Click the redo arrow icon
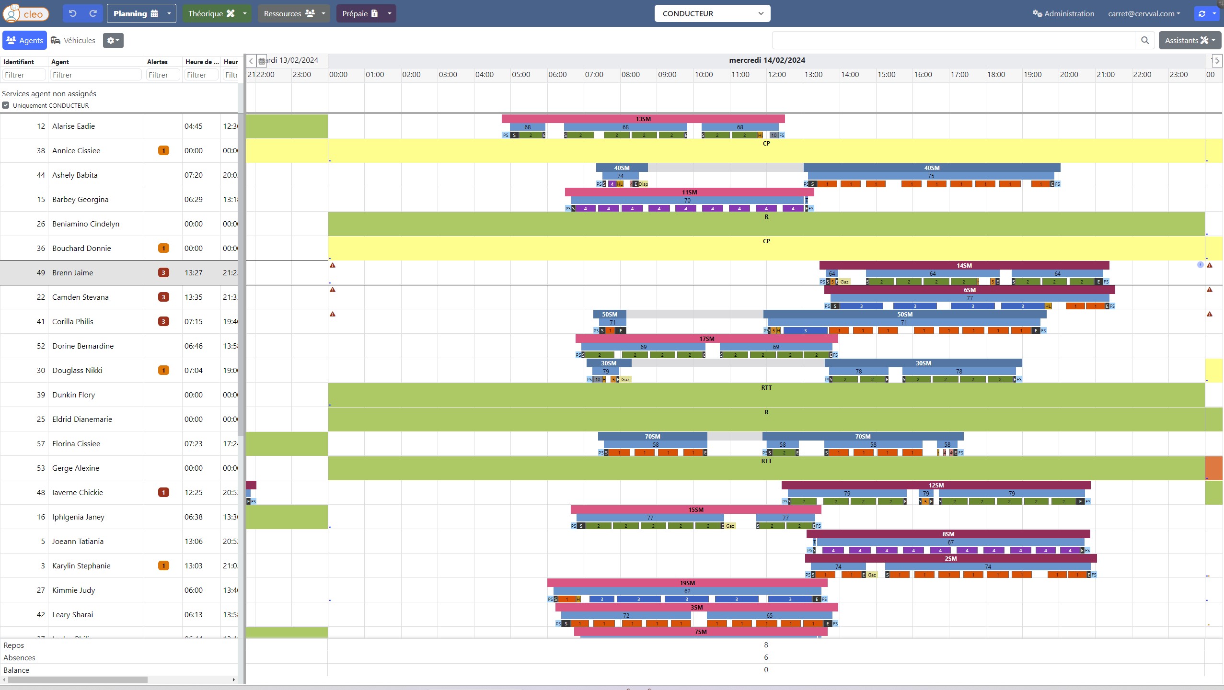Image resolution: width=1224 pixels, height=690 pixels. [x=93, y=13]
